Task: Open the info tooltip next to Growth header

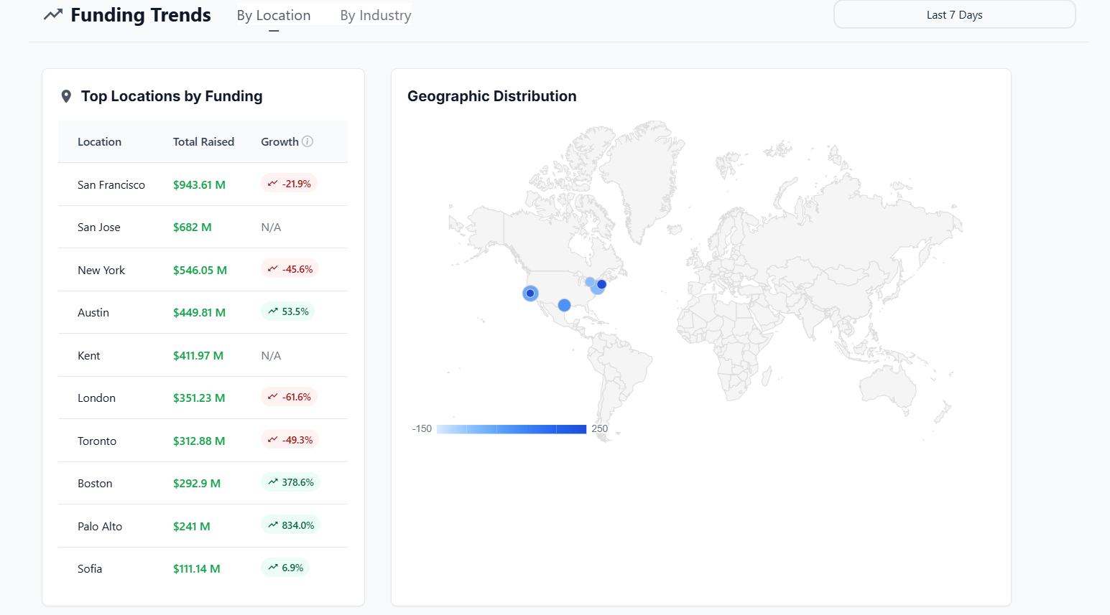Action: (x=309, y=141)
